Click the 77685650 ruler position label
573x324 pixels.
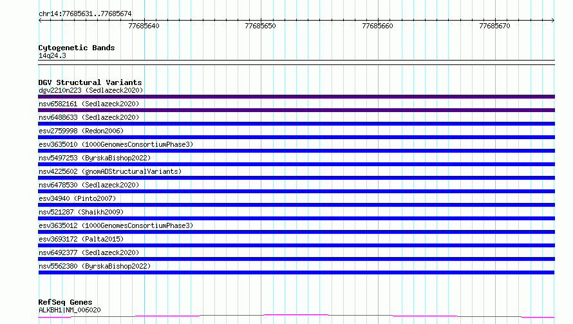(x=260, y=26)
